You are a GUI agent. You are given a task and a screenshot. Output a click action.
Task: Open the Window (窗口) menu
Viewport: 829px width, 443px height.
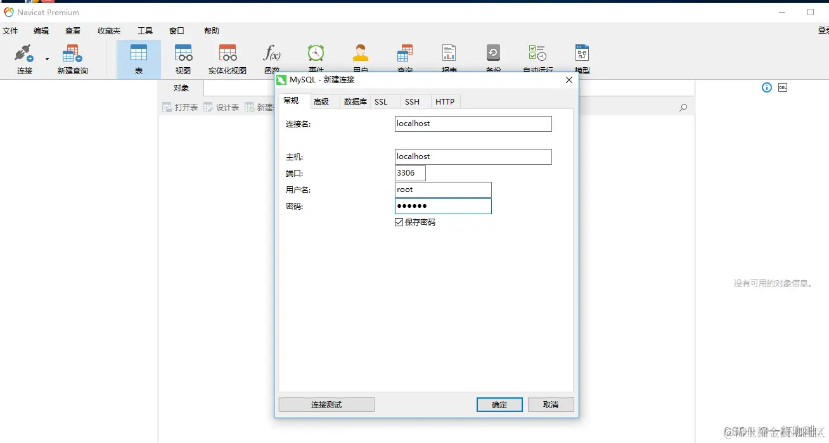coord(177,30)
